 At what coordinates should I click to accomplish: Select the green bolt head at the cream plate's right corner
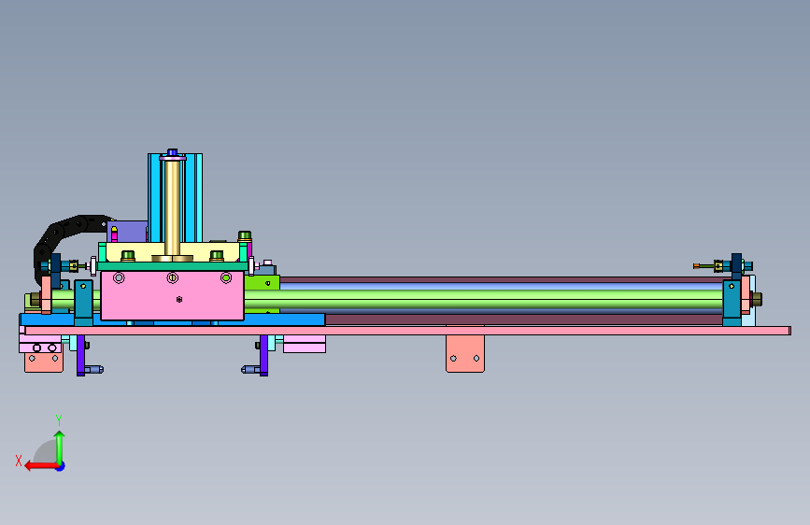pos(245,236)
